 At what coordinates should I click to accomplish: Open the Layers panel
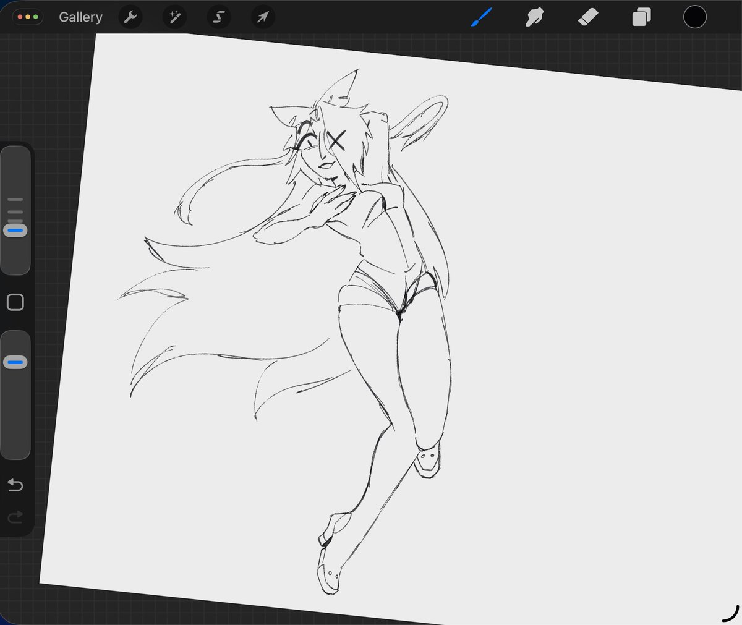pos(641,17)
